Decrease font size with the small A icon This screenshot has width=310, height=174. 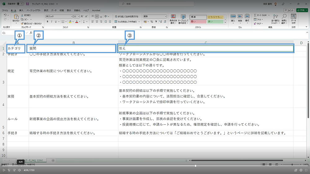pos(86,16)
